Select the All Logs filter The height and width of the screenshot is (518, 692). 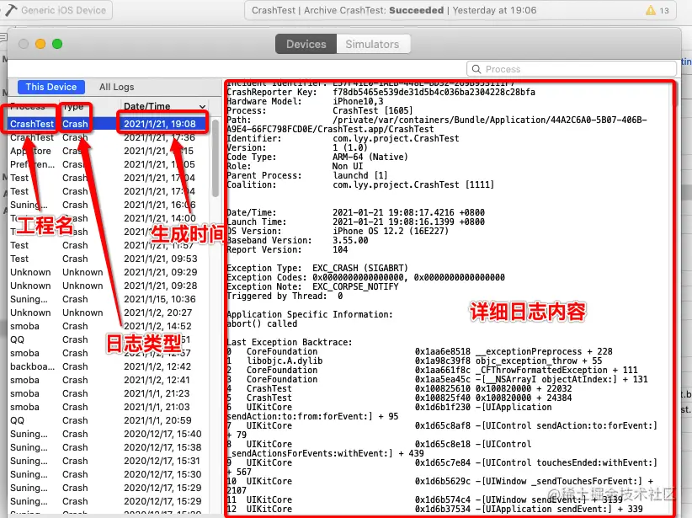pyautogui.click(x=116, y=87)
